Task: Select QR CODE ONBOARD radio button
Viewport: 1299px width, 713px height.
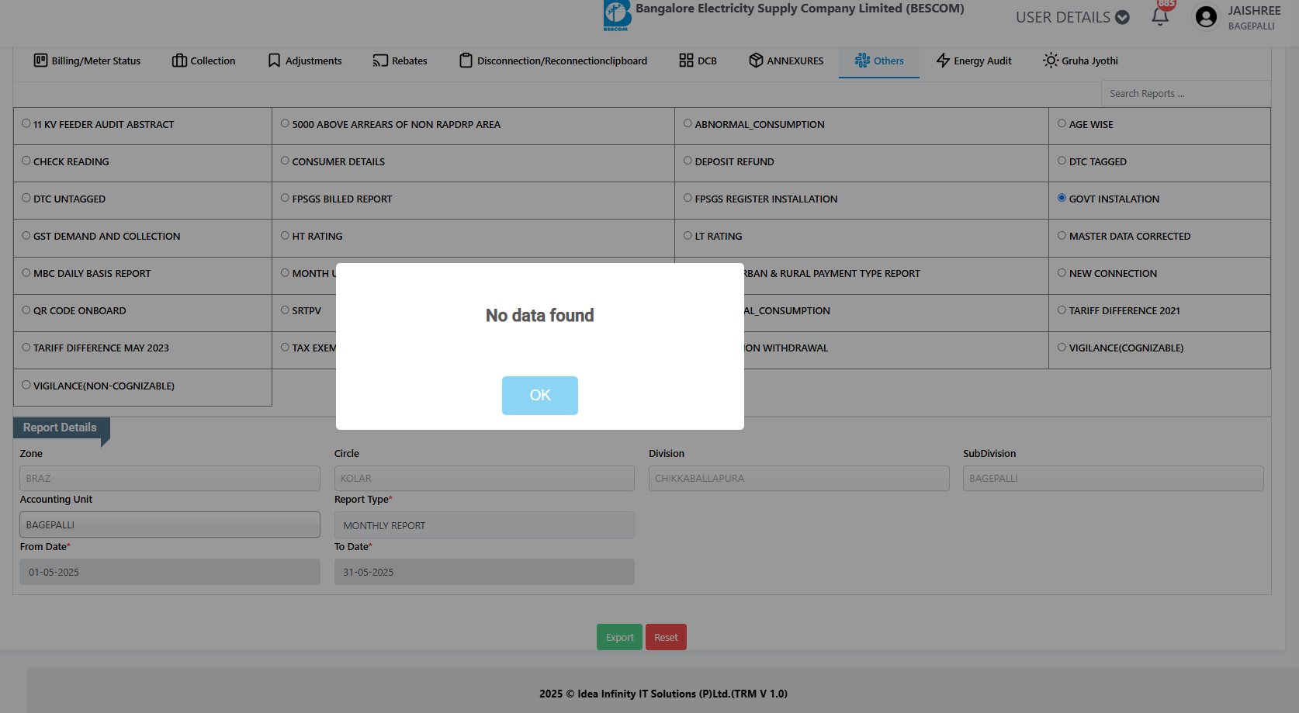Action: [26, 310]
